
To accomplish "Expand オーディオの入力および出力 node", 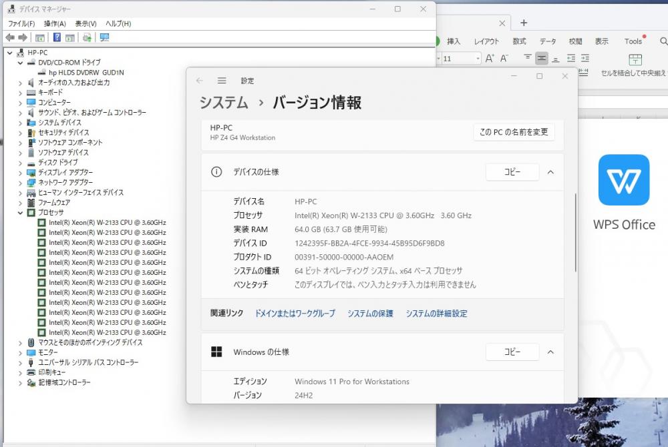I will [20, 83].
